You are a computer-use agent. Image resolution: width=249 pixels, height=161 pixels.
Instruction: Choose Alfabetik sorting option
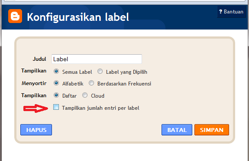[56, 83]
